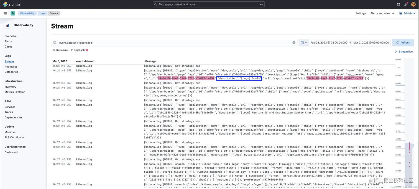Viewport: 419px width, 189px height.
Task: Click the magnifier icon in query bar
Action: pos(55,43)
